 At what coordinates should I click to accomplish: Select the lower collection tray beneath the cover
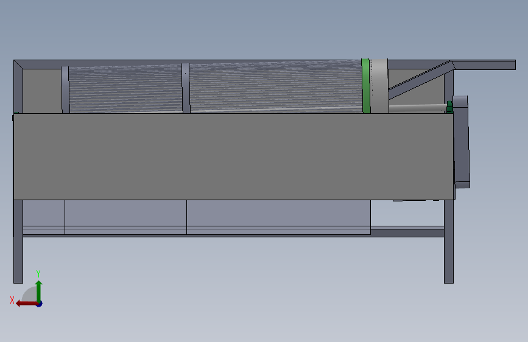point(197,217)
